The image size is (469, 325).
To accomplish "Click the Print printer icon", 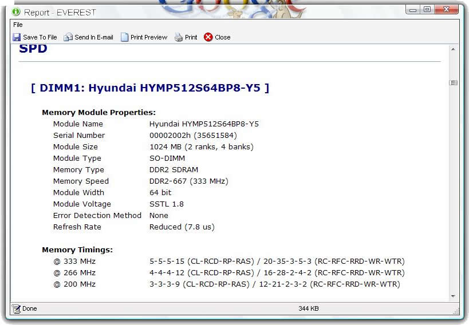I will pos(179,37).
